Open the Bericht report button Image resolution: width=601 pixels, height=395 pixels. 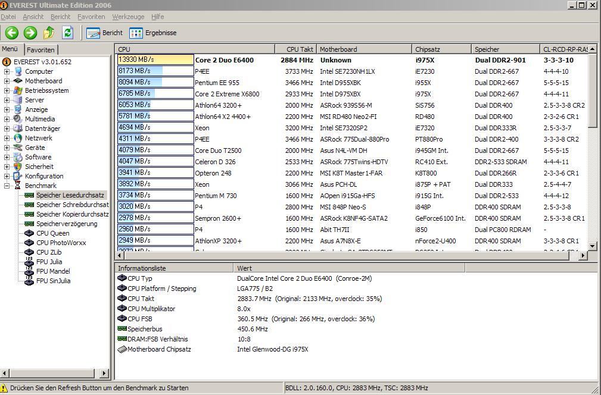[104, 33]
